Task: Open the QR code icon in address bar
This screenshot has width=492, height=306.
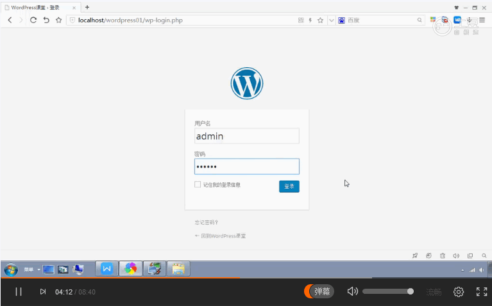Action: (301, 20)
